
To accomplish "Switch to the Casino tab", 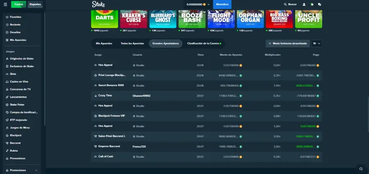I will (x=18, y=4).
